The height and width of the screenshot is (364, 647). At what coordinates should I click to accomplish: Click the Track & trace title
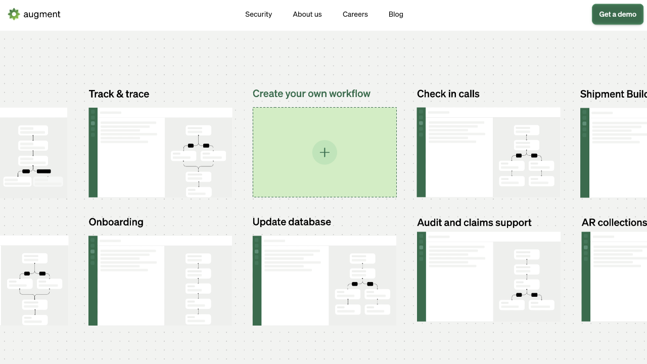click(119, 94)
